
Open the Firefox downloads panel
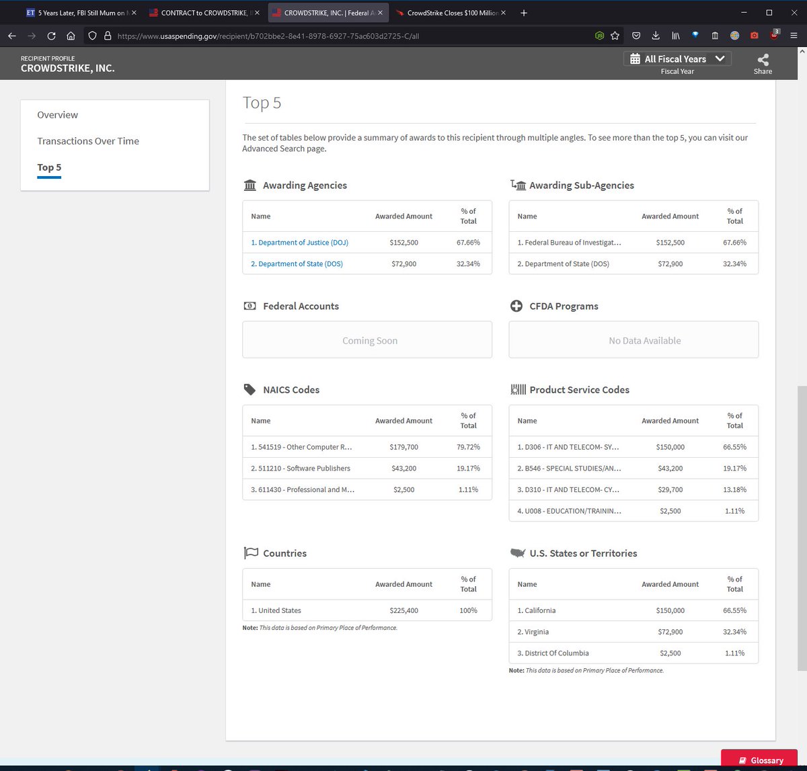pos(656,36)
